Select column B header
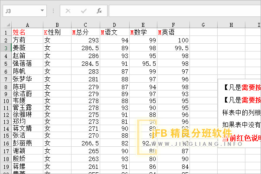Viewport: 261px width, 174px height. click(x=57, y=25)
